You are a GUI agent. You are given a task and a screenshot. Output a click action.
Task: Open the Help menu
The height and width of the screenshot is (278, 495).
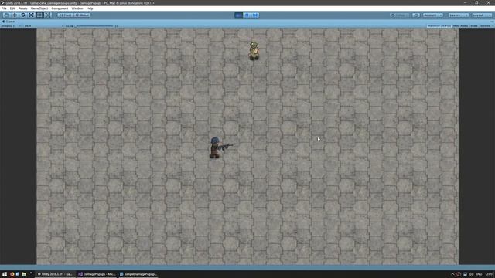tap(90, 8)
